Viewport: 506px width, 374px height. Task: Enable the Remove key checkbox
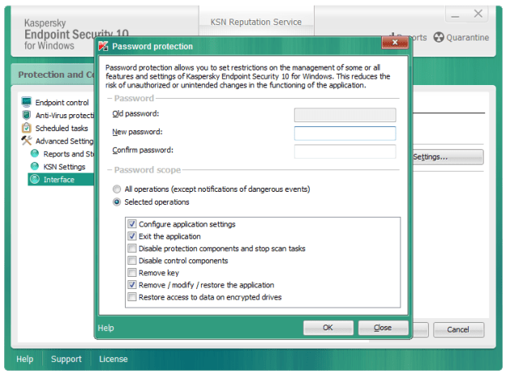(x=132, y=273)
